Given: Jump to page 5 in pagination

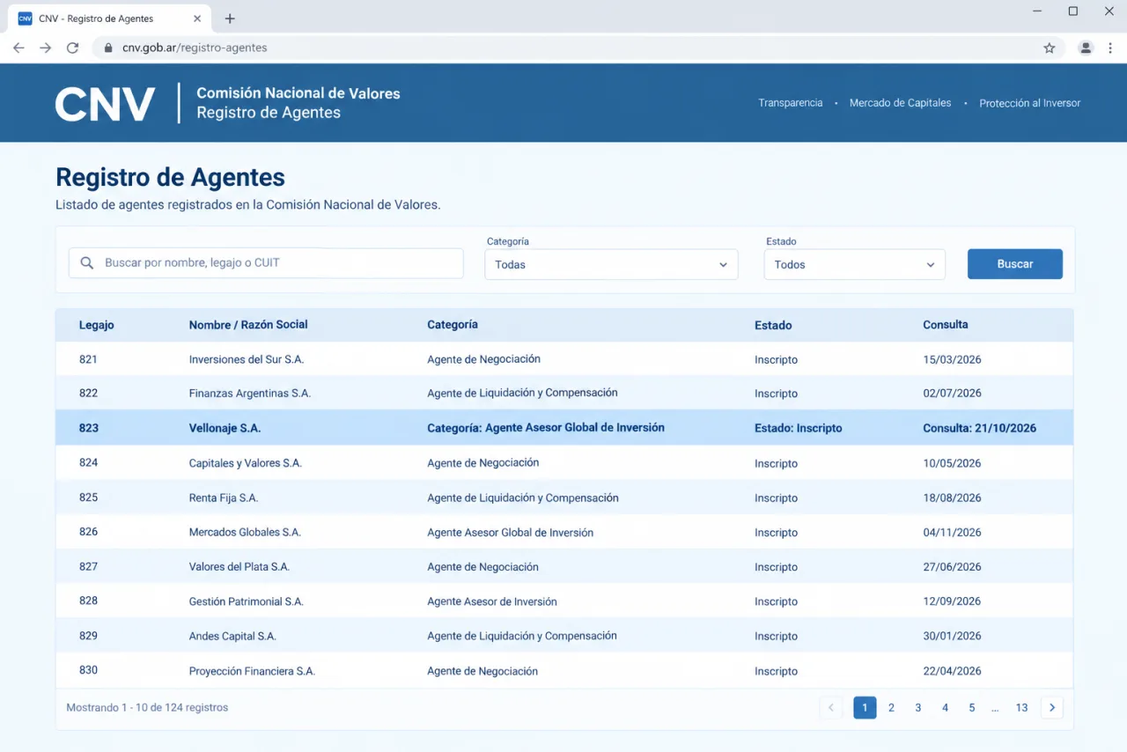Looking at the screenshot, I should tap(972, 707).
